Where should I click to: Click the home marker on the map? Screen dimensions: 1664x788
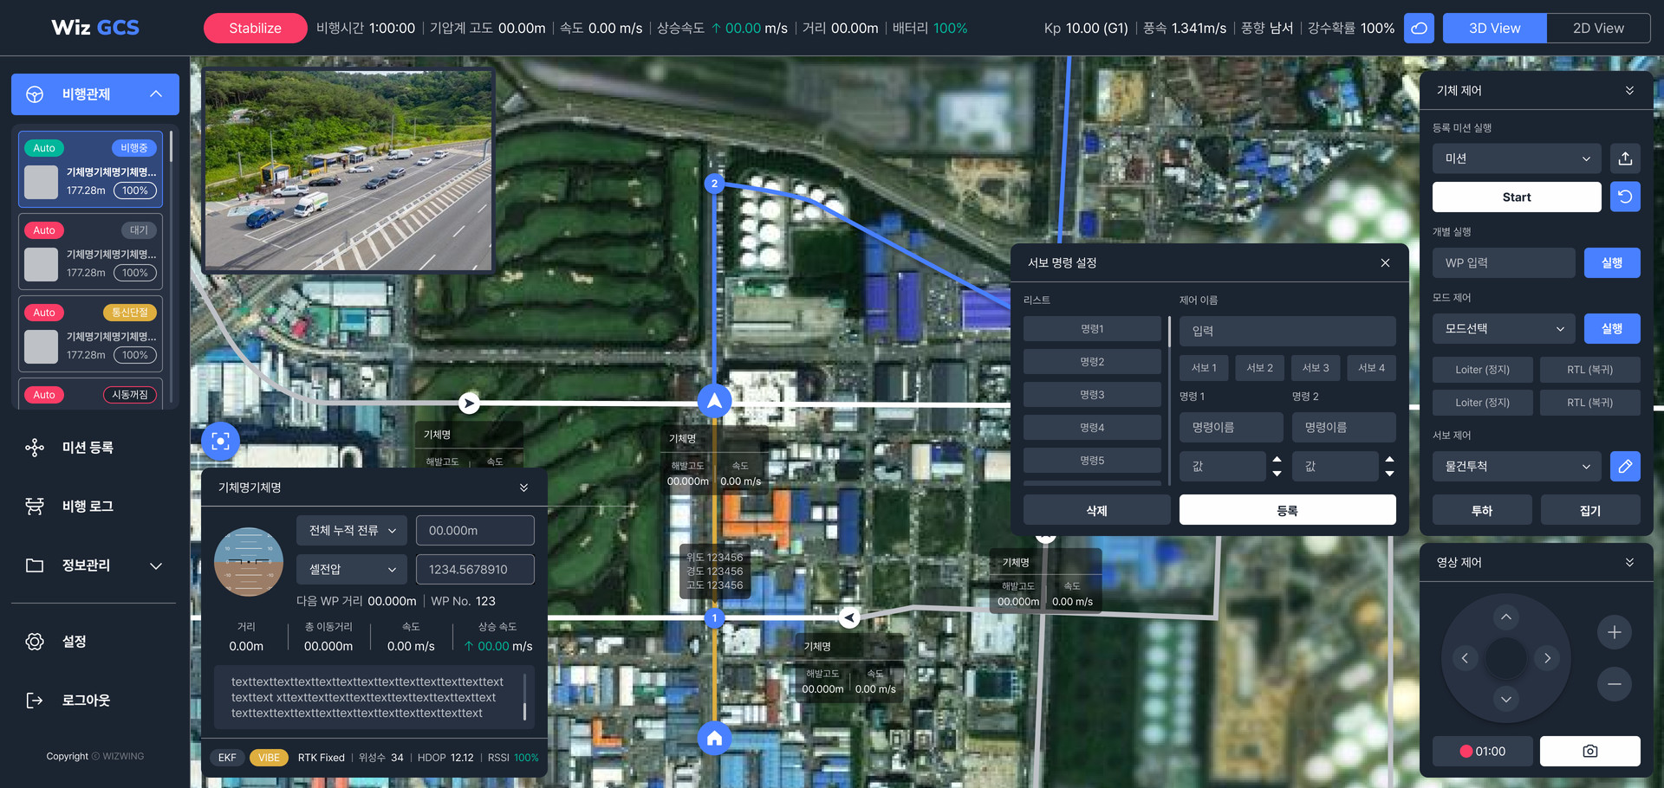(x=714, y=738)
